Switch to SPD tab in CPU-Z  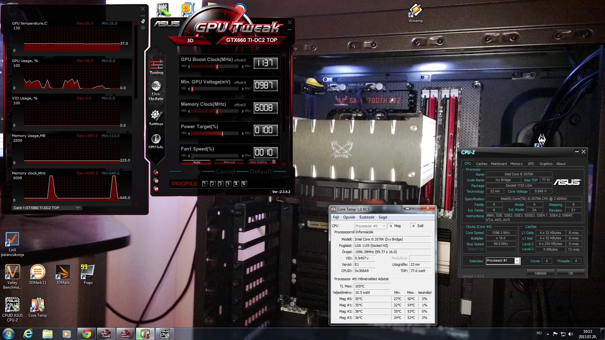(531, 164)
